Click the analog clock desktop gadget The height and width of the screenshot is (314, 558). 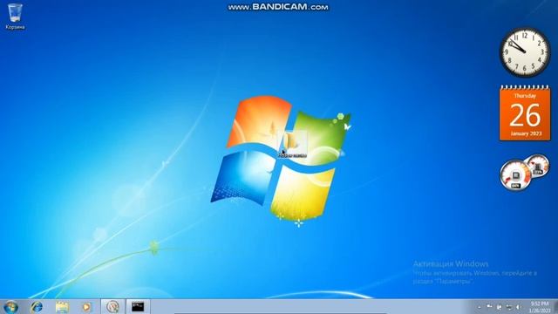point(525,52)
